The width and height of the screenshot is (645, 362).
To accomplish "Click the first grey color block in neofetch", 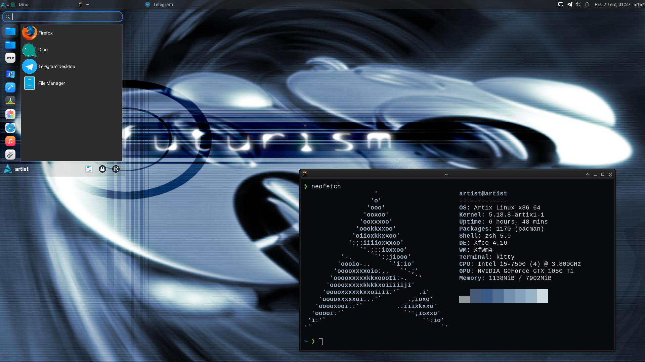I will [465, 299].
